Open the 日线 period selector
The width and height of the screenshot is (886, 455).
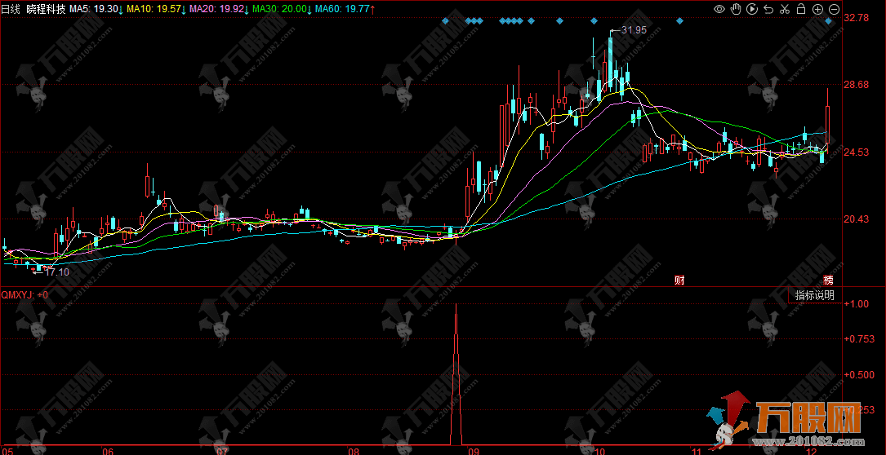11,9
